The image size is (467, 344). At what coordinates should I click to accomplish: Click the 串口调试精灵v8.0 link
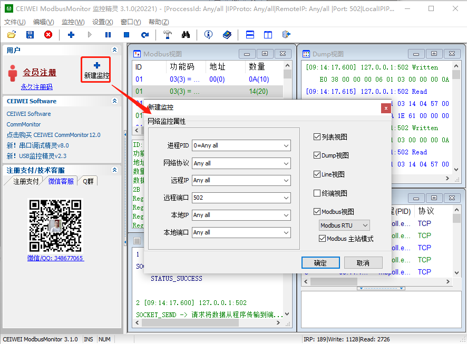44,145
